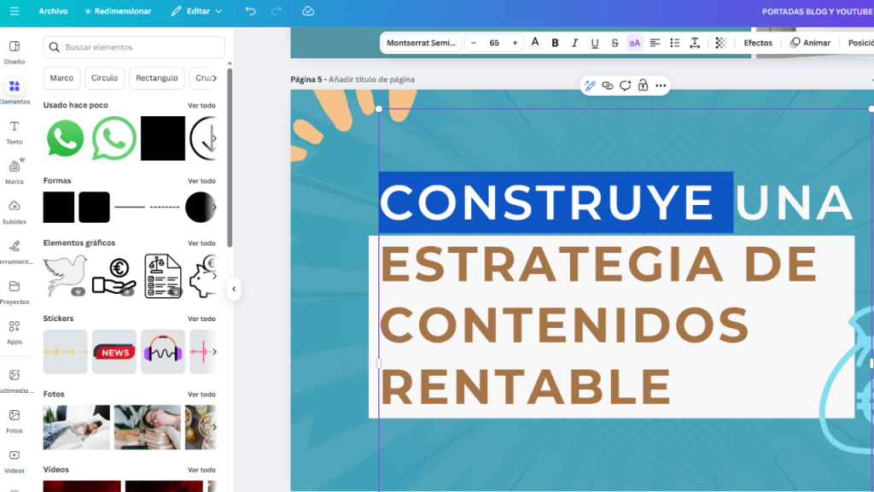Open the text color picker
The height and width of the screenshot is (492, 874).
tap(535, 43)
